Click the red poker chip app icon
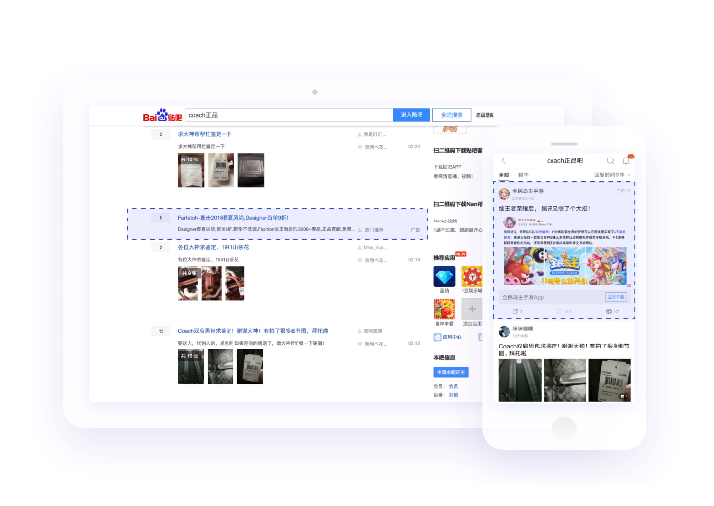Viewport: 714px width, 506px height. [x=471, y=277]
